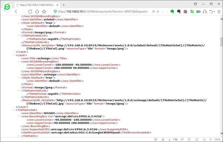Click image/png format value

pos(43,32)
